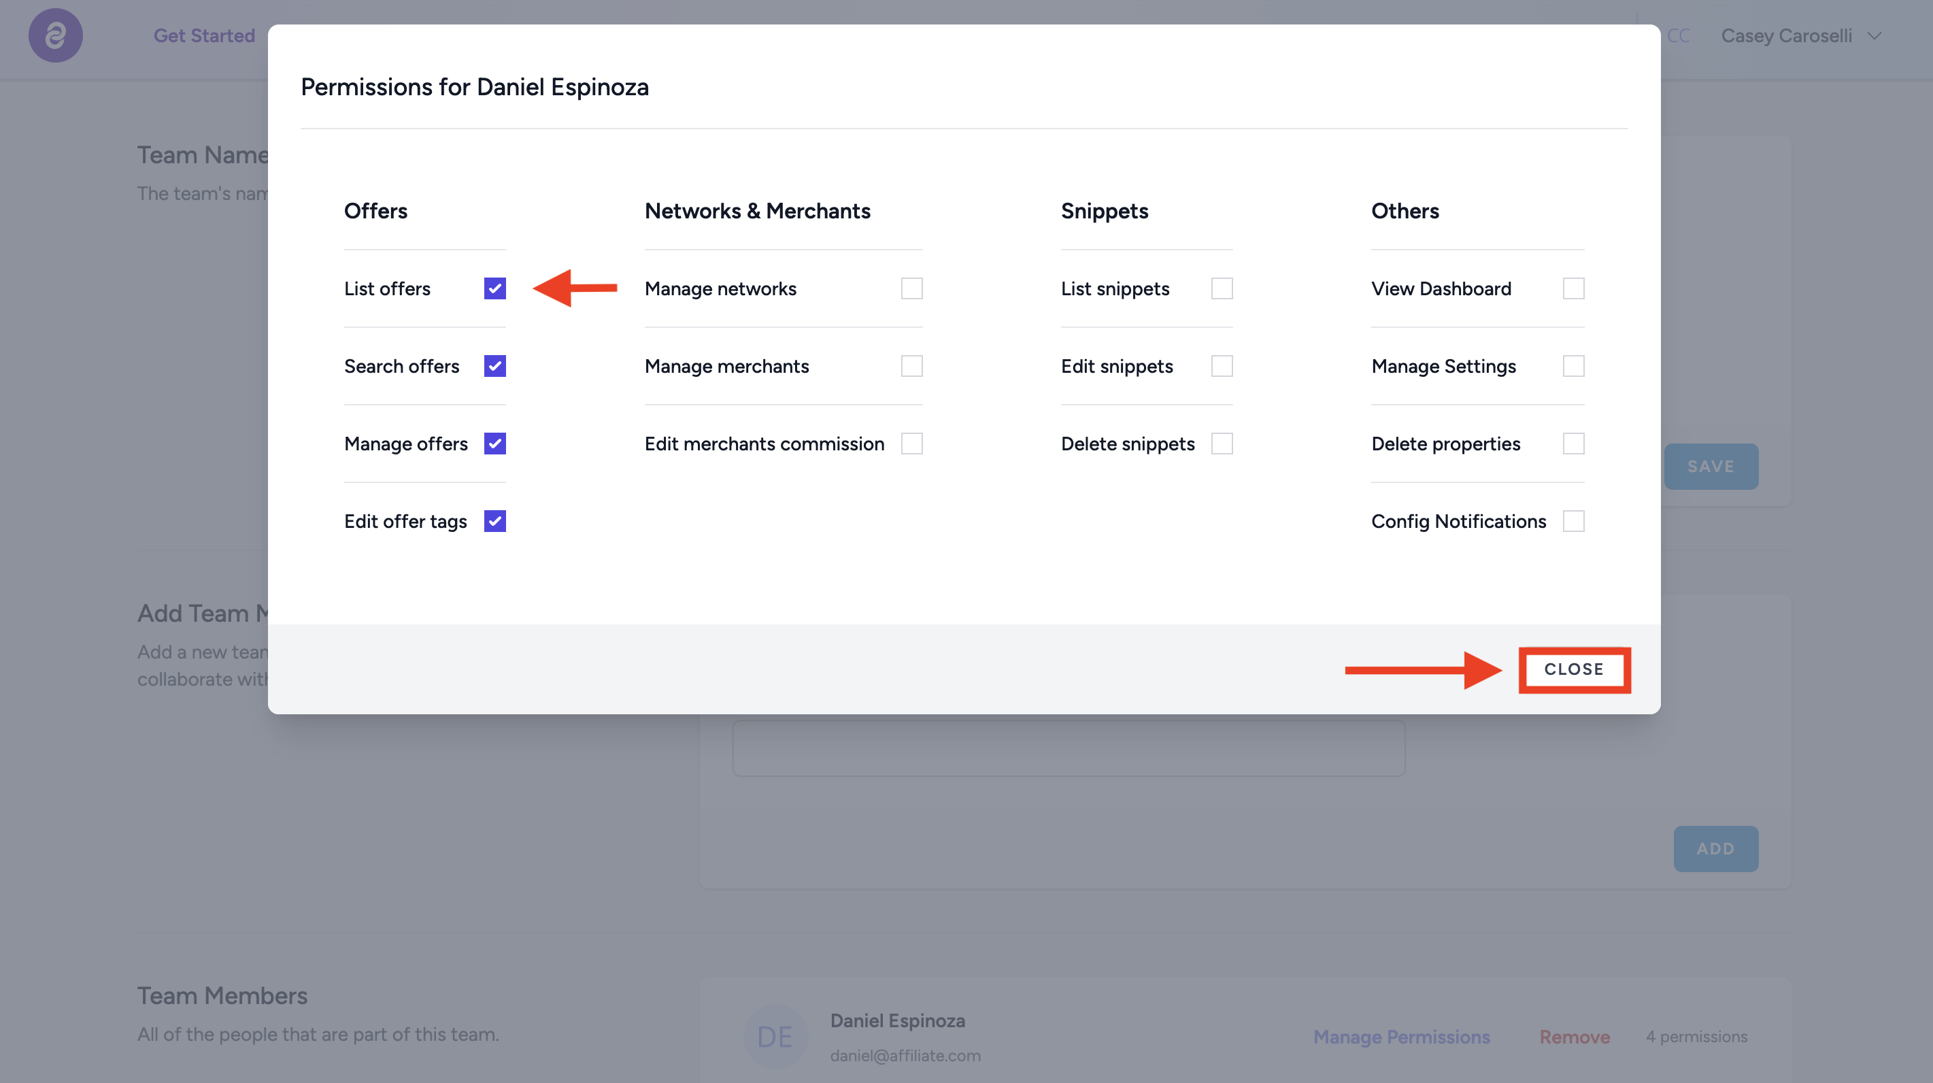Click the email input field under Add Team Member
Screen dimensions: 1933x1083
click(x=1069, y=748)
